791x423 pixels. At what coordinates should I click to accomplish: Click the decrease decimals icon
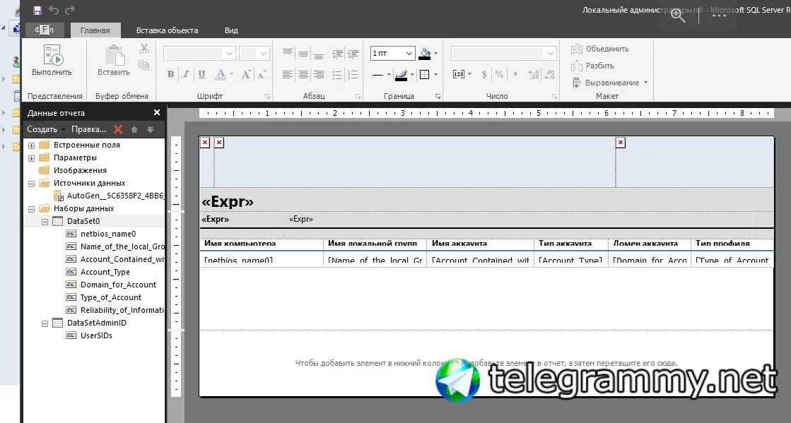pyautogui.click(x=549, y=74)
